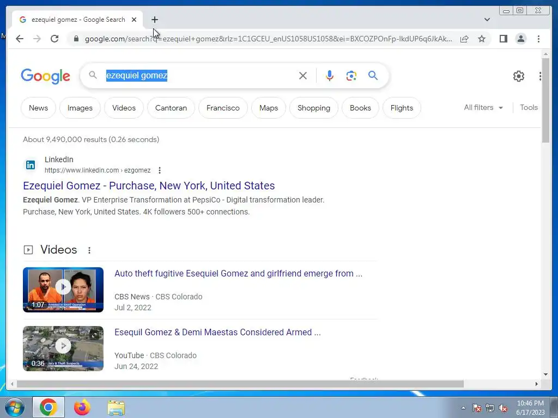View site information via padlock icon

coord(76,39)
